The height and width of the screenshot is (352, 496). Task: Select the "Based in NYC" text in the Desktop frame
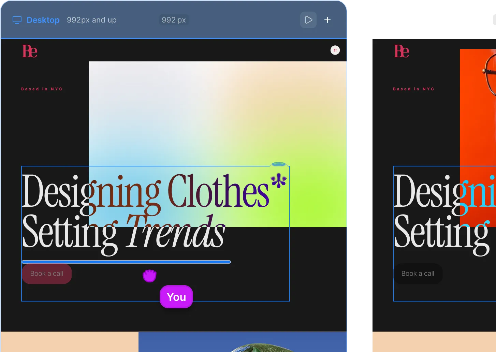point(42,89)
